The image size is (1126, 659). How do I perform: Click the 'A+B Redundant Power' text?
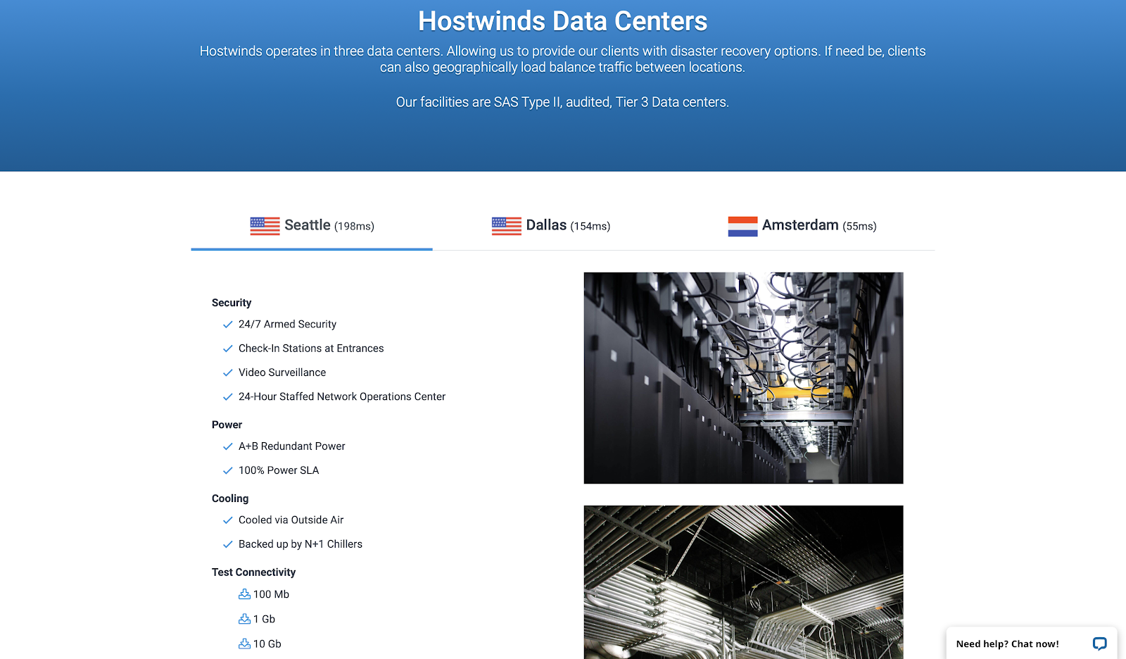click(292, 446)
